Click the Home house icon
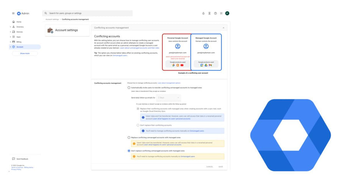This screenshot has height=181, width=345. 14,22
